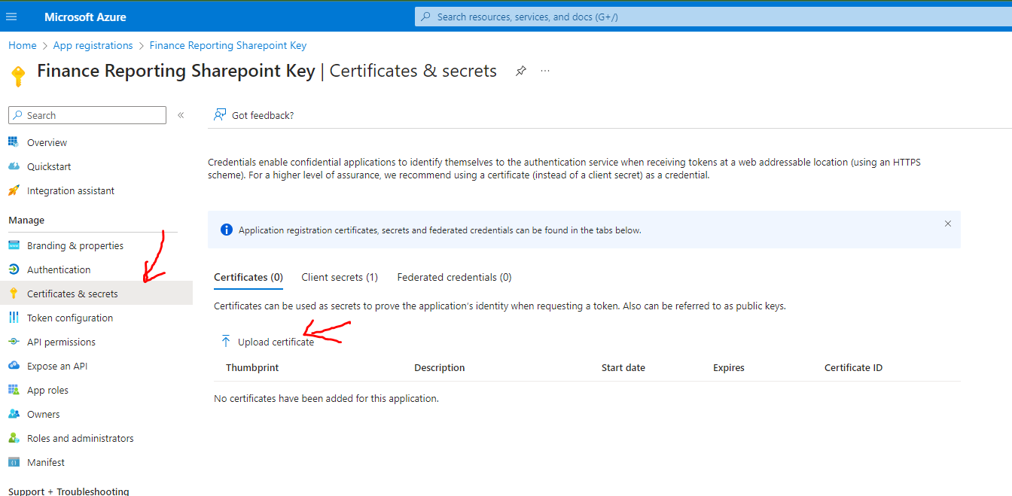Click the Quickstart cloud icon
Image resolution: width=1012 pixels, height=496 pixels.
click(14, 166)
